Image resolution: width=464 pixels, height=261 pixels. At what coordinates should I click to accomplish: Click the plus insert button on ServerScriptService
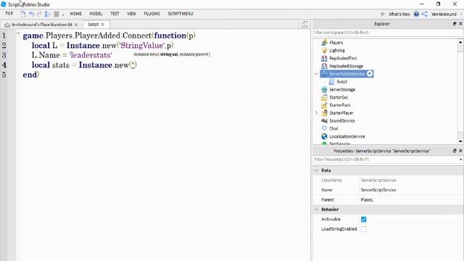point(370,74)
